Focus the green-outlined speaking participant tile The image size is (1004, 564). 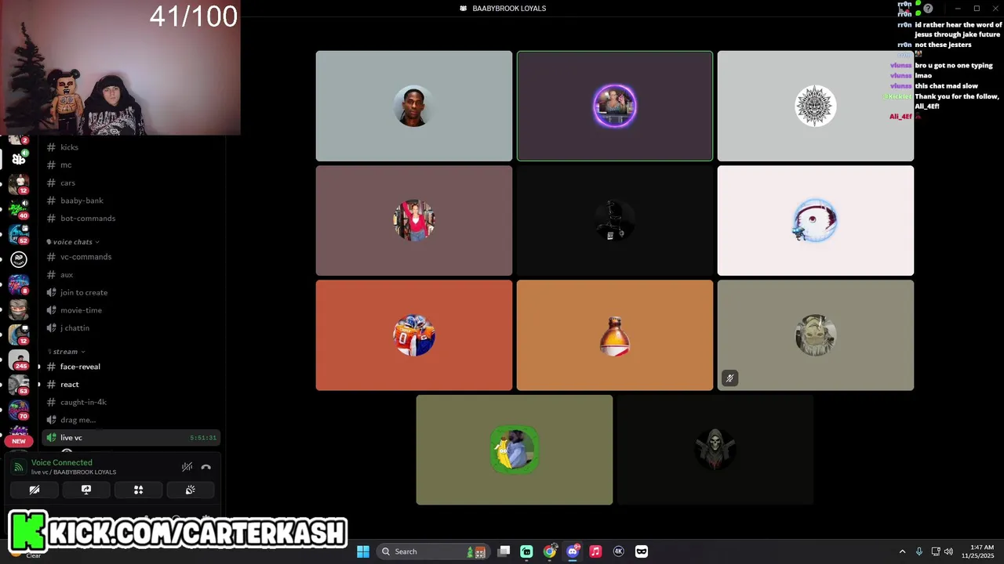[x=615, y=106]
